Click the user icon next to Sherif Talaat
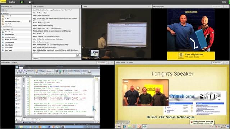 coord(3,50)
